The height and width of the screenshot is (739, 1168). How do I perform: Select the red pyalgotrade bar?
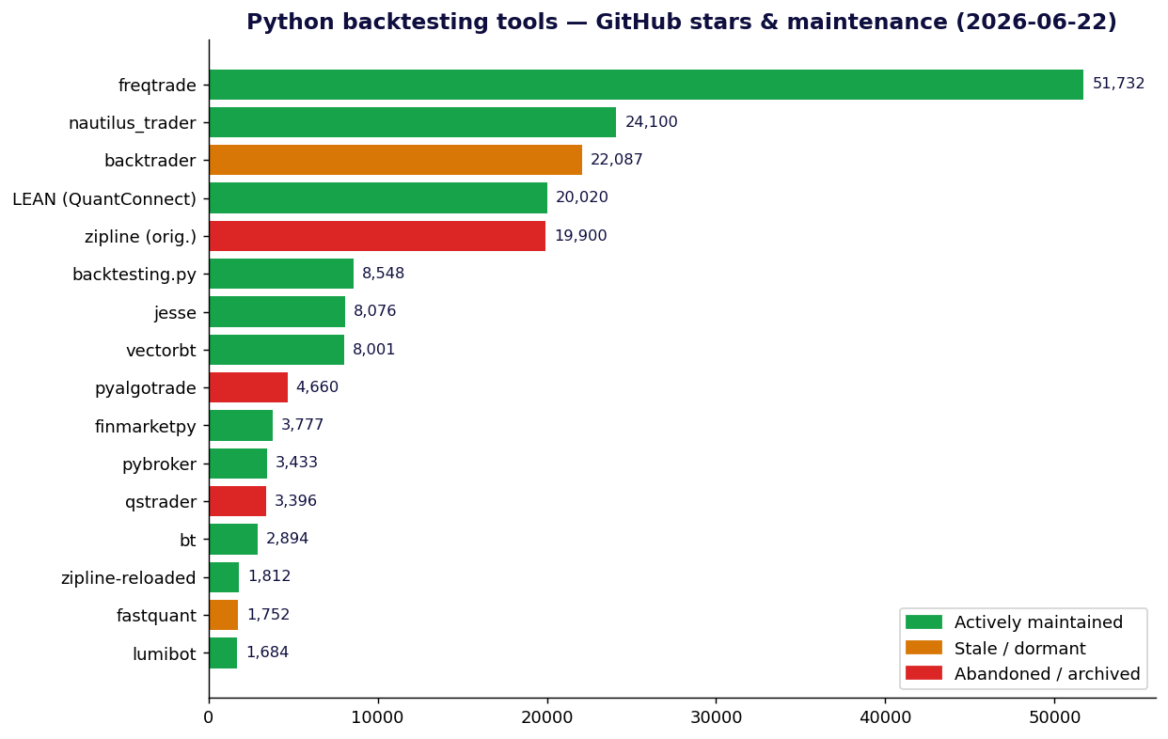pos(248,387)
